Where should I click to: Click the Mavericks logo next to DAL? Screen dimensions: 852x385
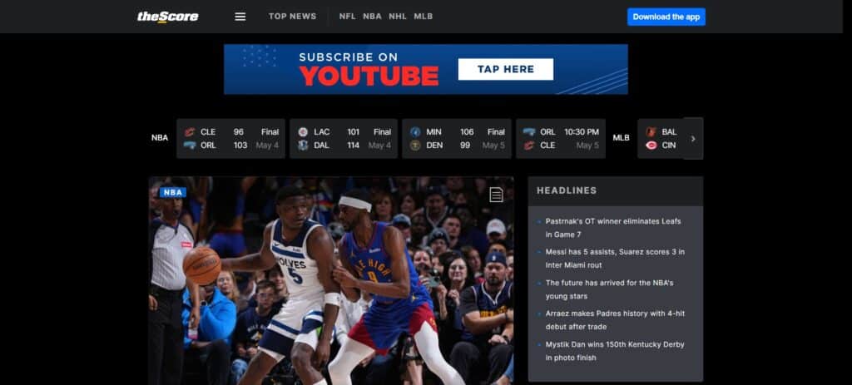pyautogui.click(x=303, y=146)
